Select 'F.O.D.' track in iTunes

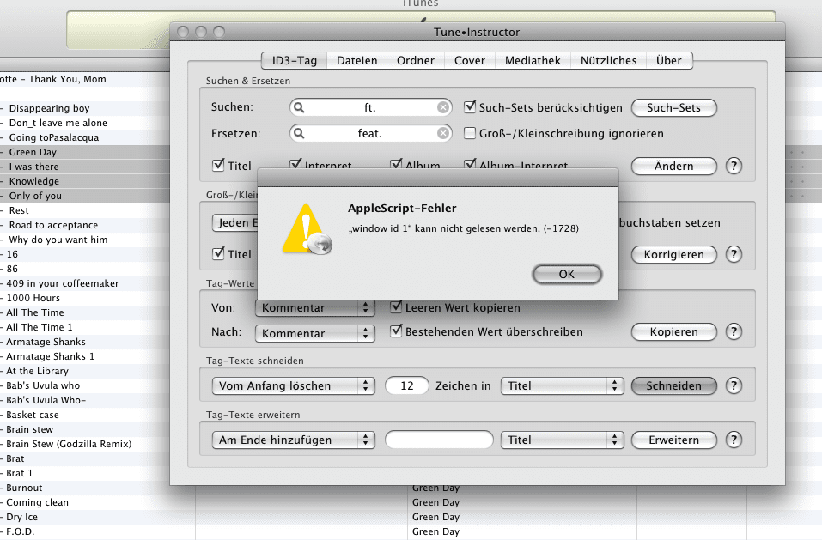click(x=21, y=531)
